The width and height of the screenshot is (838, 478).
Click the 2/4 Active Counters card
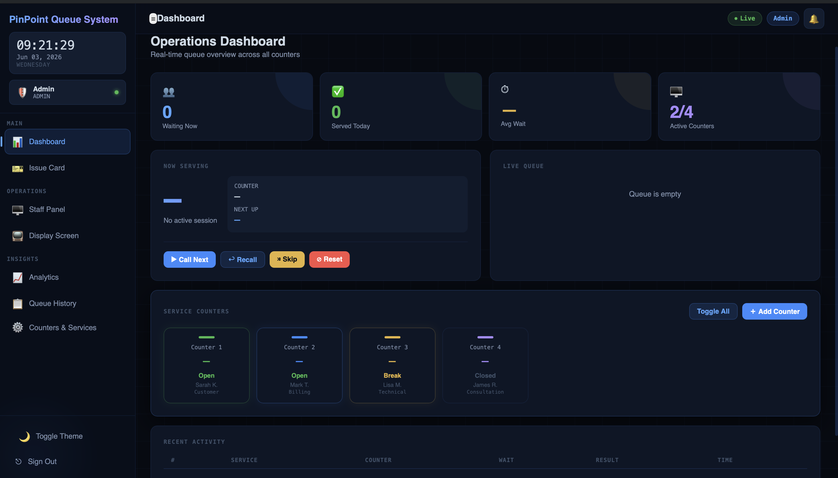click(739, 107)
